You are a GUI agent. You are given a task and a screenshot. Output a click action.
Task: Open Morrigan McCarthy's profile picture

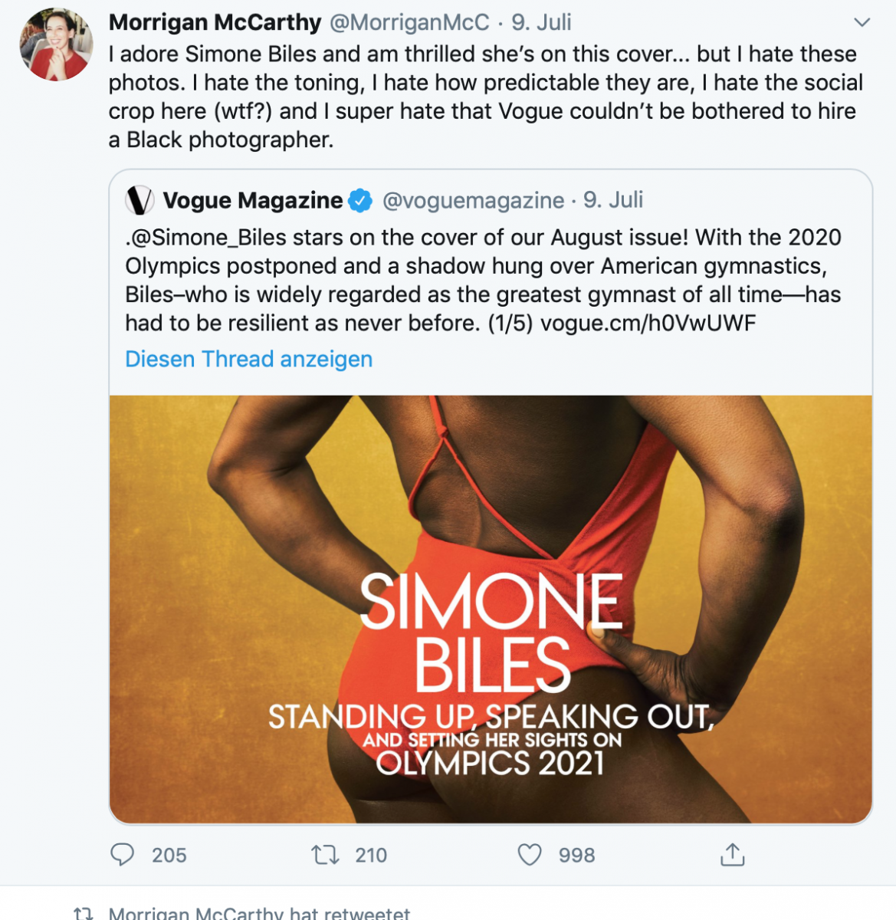click(56, 44)
